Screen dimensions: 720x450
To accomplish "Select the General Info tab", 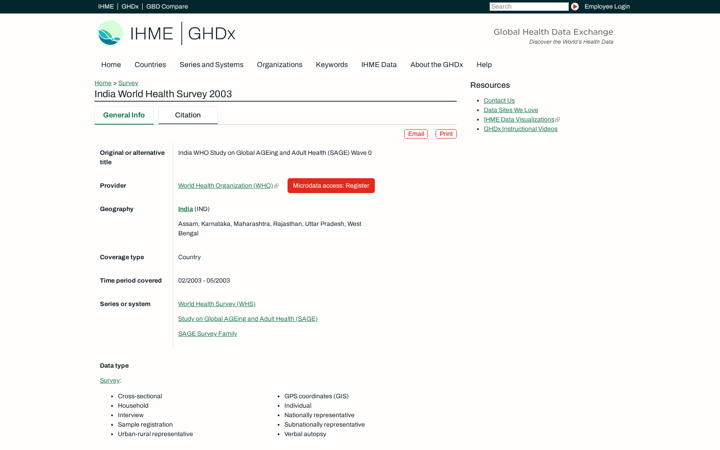I will coord(124,115).
